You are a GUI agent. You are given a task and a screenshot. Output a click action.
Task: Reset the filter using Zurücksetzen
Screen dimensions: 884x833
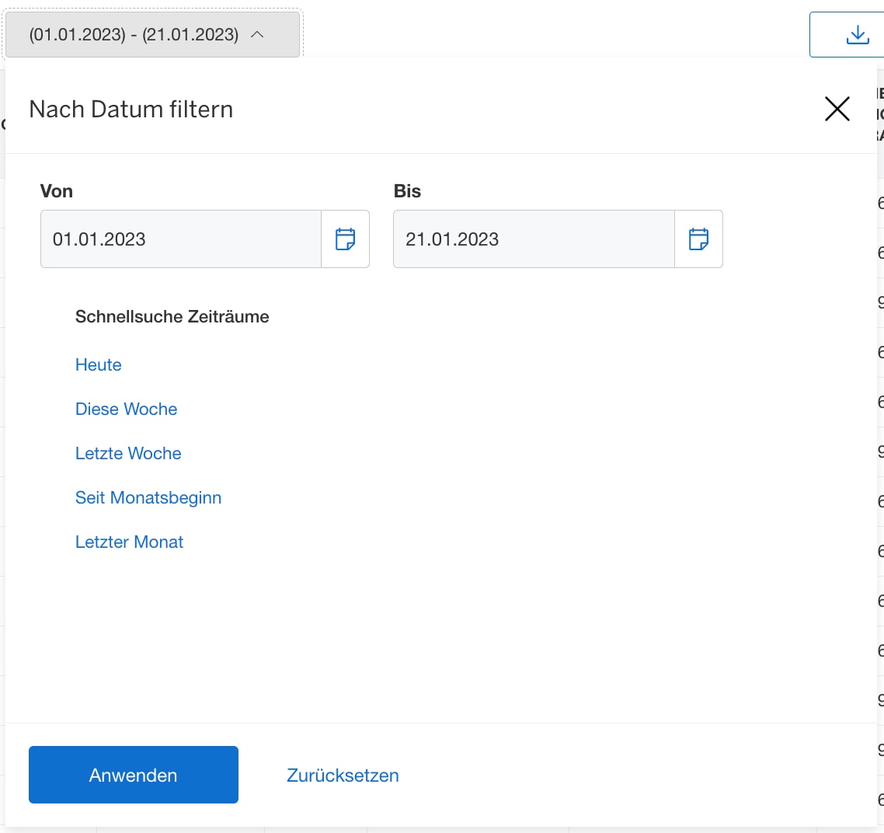[x=343, y=774]
